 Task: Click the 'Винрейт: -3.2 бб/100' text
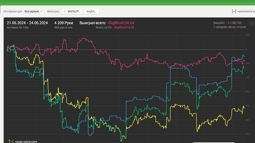tap(227, 23)
